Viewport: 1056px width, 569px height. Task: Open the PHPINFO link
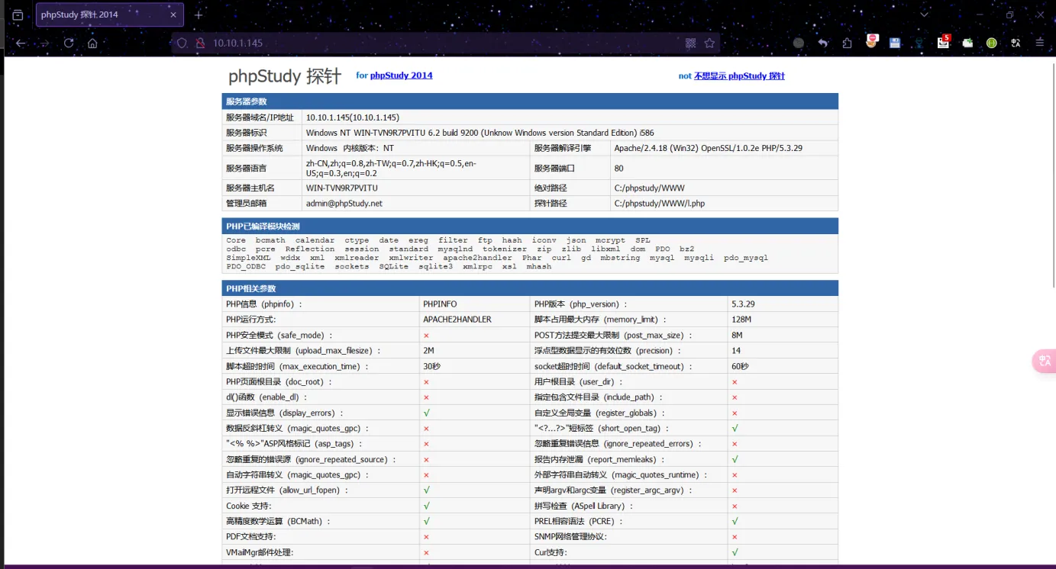pos(440,304)
